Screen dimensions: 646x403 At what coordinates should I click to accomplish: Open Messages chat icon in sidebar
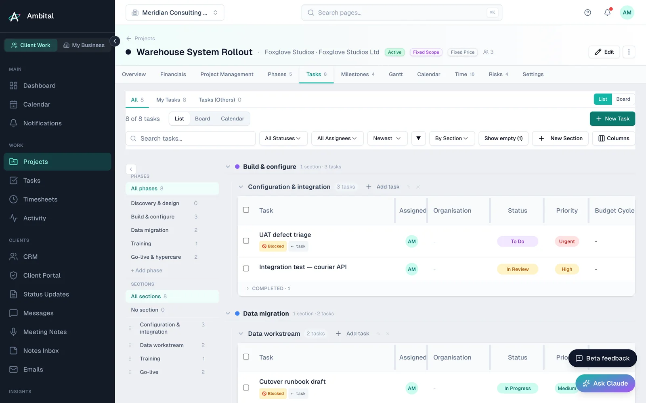click(13, 313)
